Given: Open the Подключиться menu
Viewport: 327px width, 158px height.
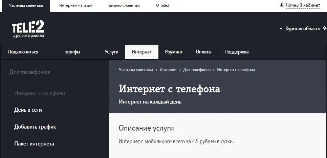Looking at the screenshot, I should coord(23,52).
